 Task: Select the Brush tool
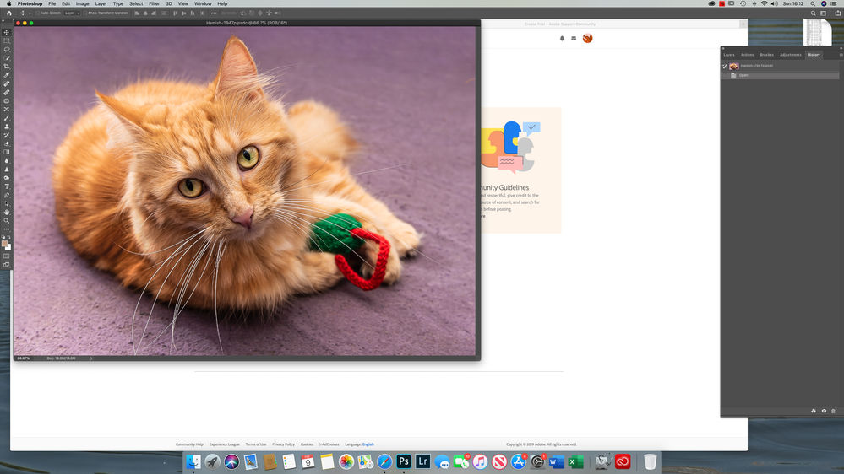point(7,118)
